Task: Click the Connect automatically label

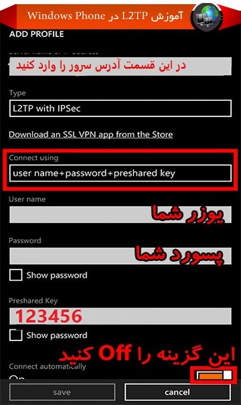Action: (x=48, y=367)
